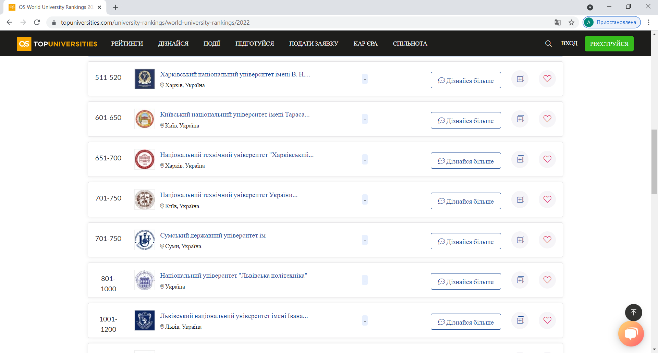This screenshot has width=658, height=353.
Task: Bookmark this page with the star icon
Action: (x=571, y=23)
